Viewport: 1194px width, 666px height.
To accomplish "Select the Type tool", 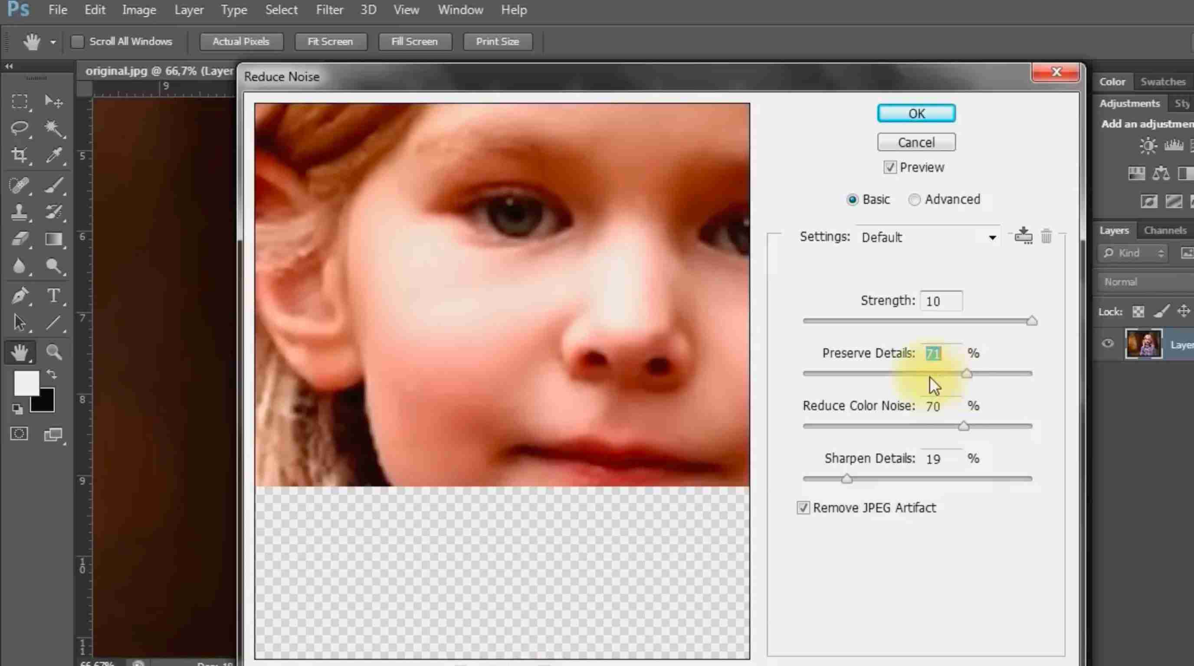I will point(54,295).
